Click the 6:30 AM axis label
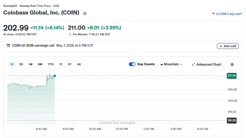 [x=41, y=129]
